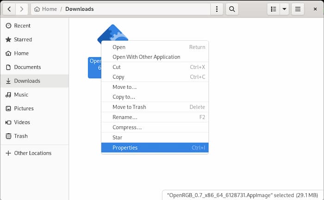Open the hamburger main menu

pos(298,9)
